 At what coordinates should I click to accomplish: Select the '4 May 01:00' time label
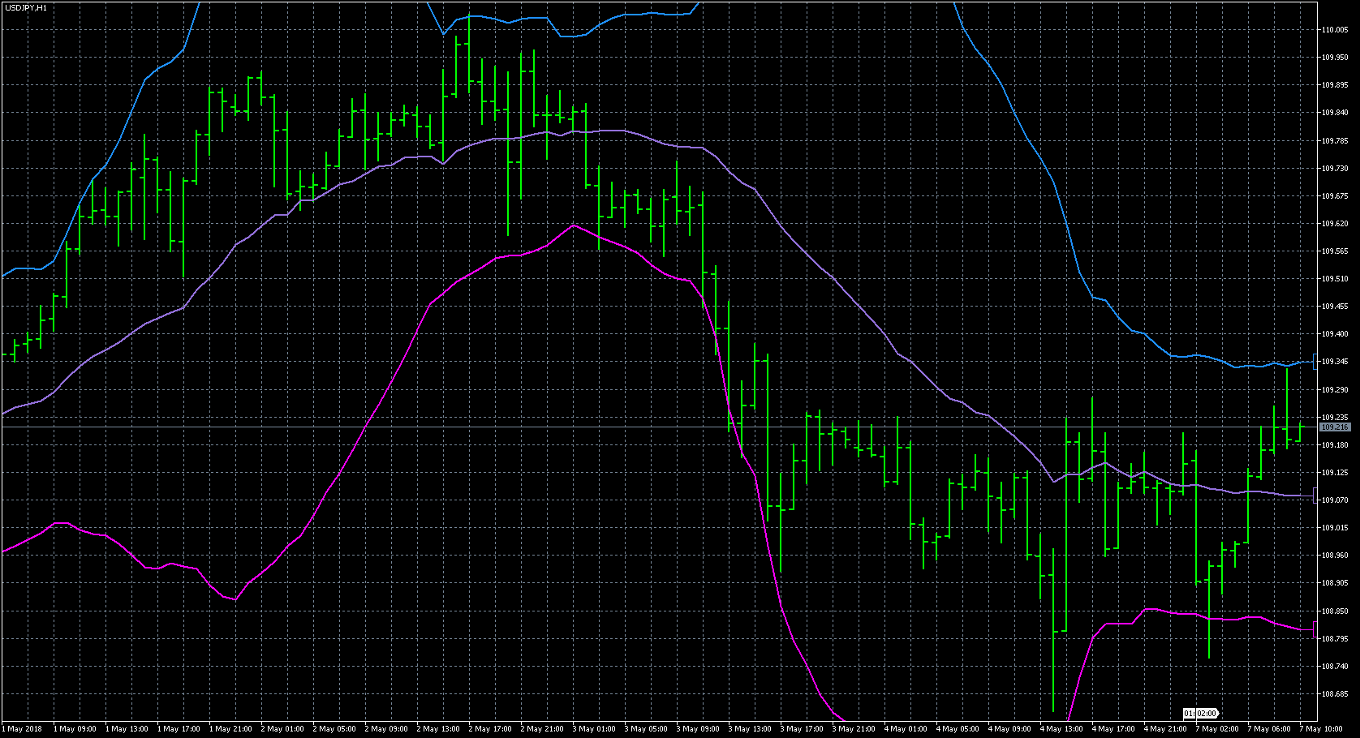906,729
